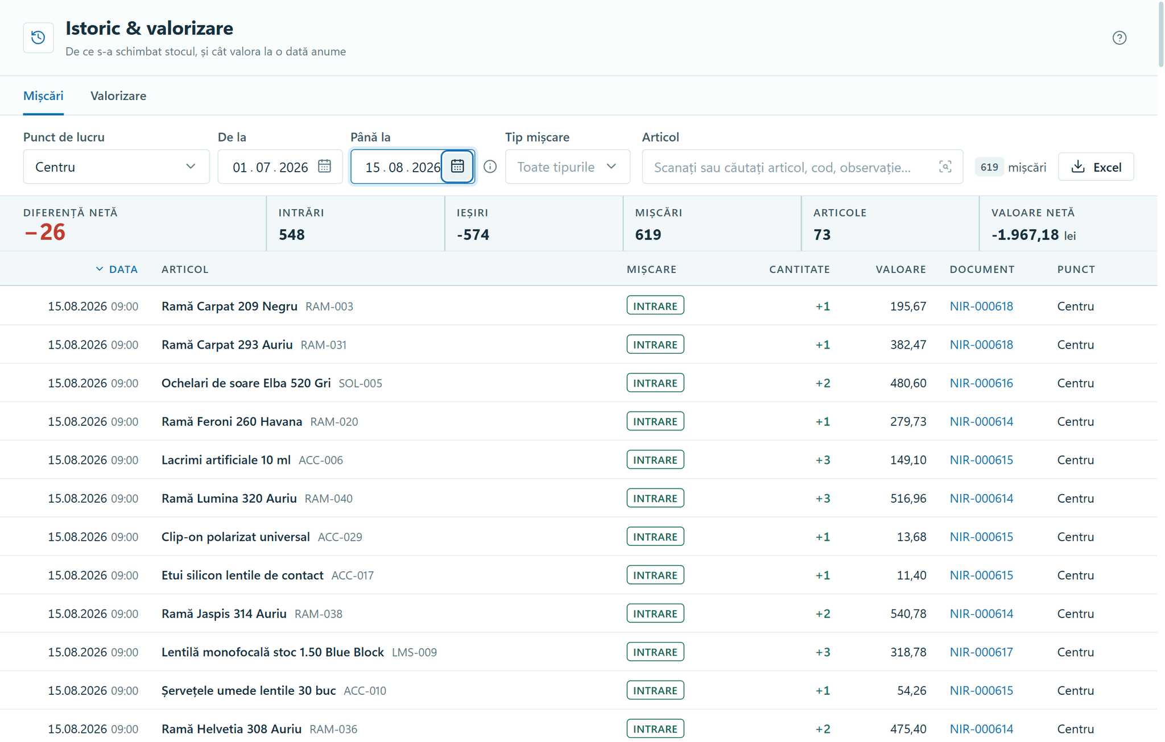Click the VALOARE column header

point(900,269)
